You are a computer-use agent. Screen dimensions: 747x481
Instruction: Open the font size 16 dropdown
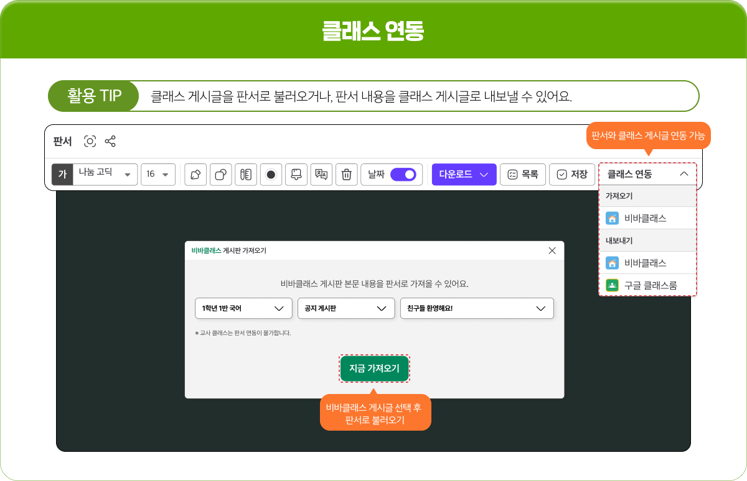pos(158,175)
